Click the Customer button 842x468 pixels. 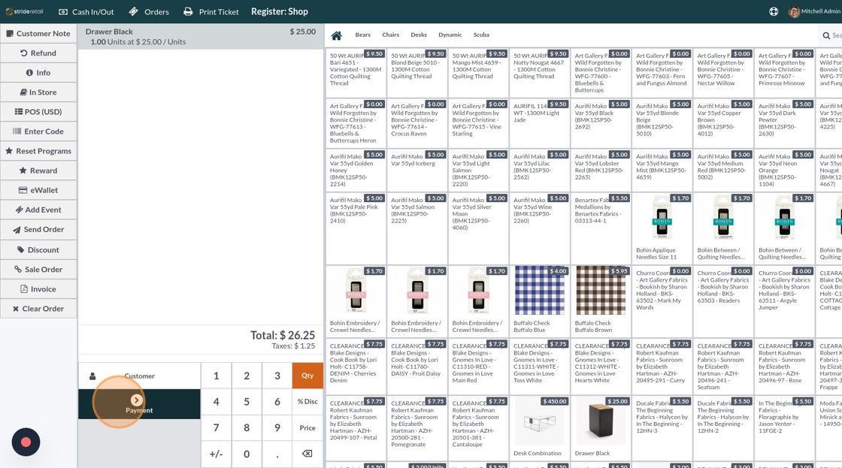[140, 376]
